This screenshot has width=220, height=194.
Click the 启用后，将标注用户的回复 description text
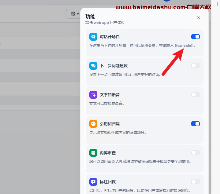[140, 191]
